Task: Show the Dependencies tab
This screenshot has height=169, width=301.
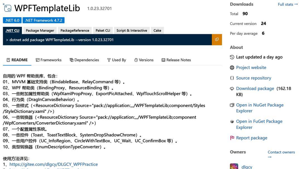Action: (x=84, y=60)
